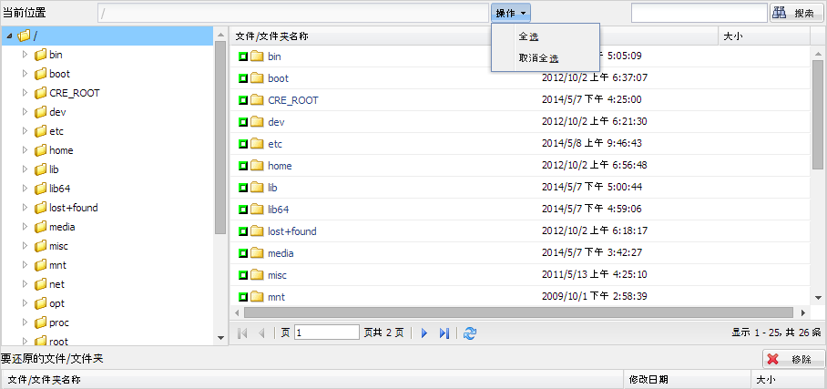The width and height of the screenshot is (827, 389).
Task: Toggle the checkbox for lost+found row
Action: pyautogui.click(x=243, y=231)
